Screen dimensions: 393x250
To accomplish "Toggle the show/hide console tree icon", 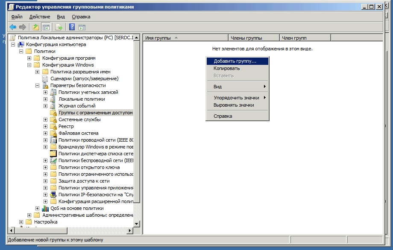I will 46,27.
